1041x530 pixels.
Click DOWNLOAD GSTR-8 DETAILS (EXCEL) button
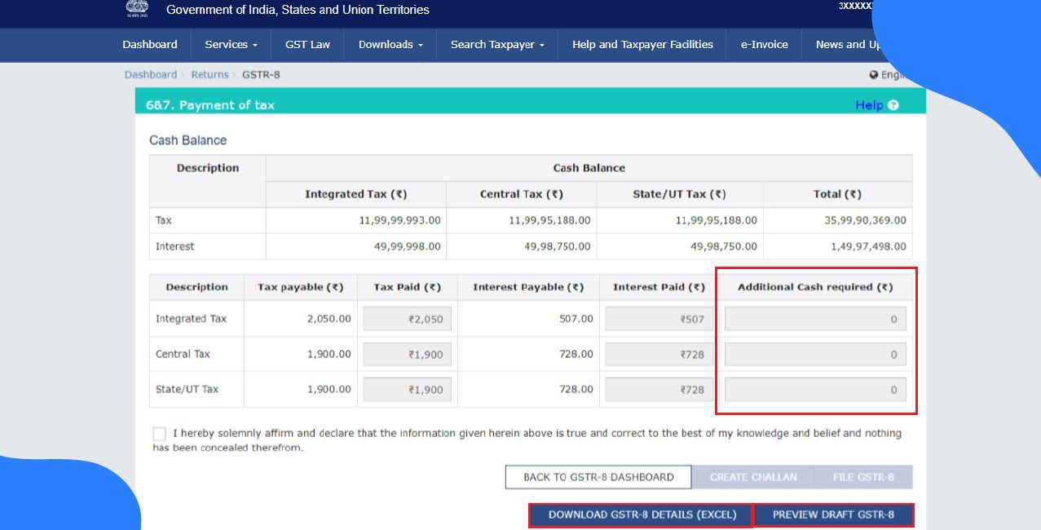(x=641, y=515)
